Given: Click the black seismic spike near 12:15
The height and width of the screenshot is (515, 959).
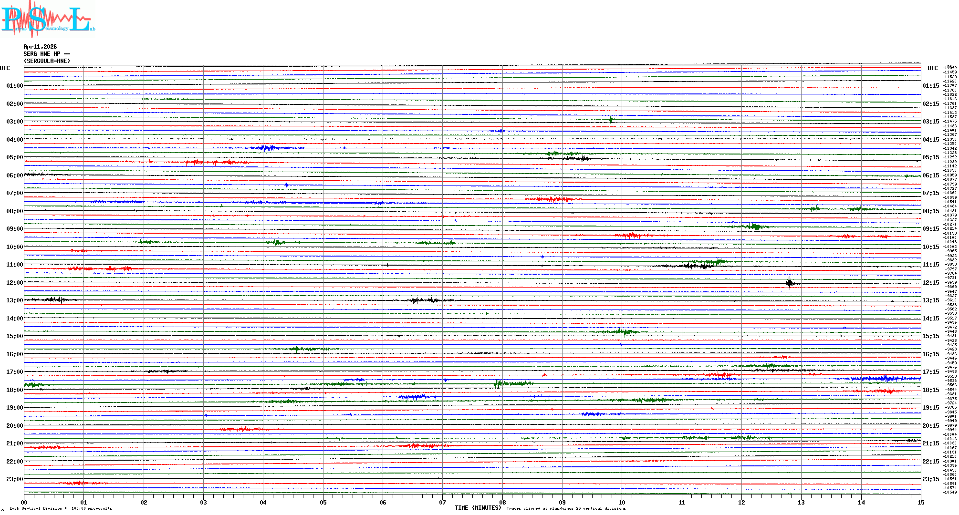Looking at the screenshot, I should (790, 283).
